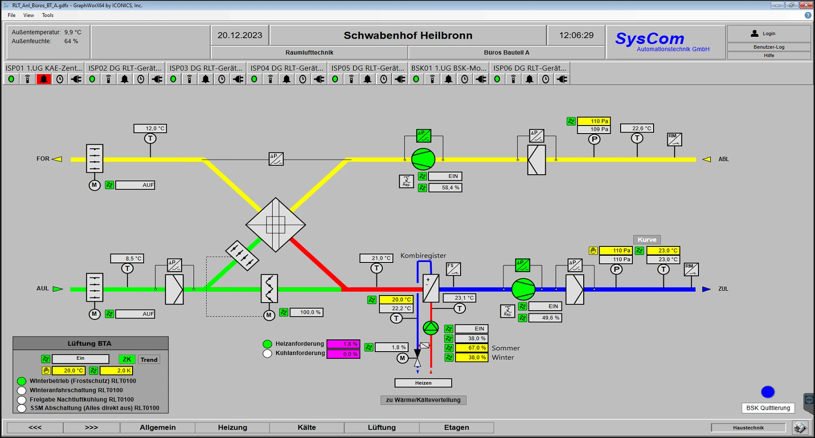Select the Winteranfahrschaltung RLT0100 radio indicator
This screenshot has height=438, width=815.
pyautogui.click(x=21, y=390)
